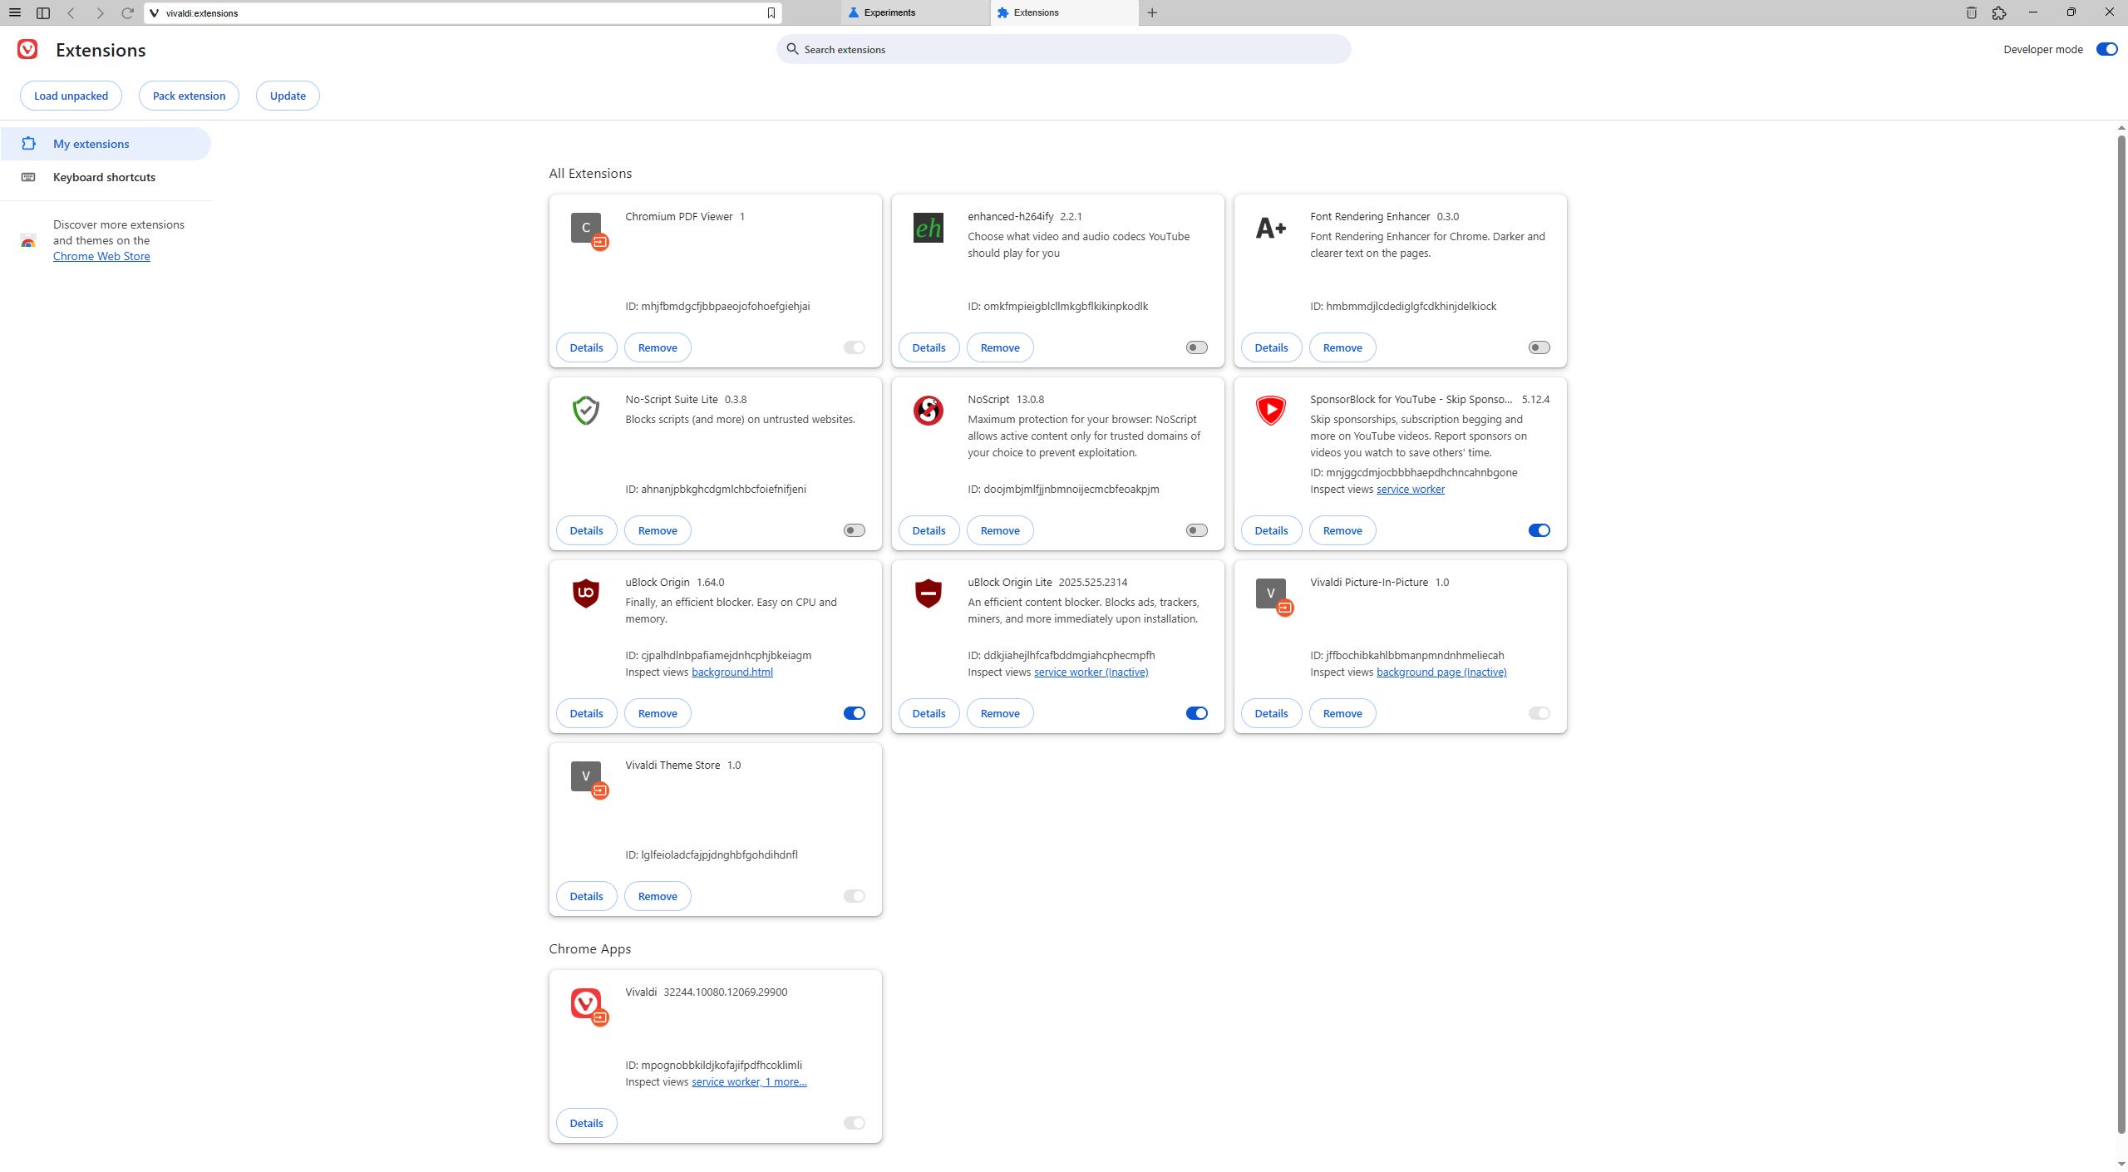The width and height of the screenshot is (2128, 1172).
Task: Open Details for No-Script Suite Lite
Action: point(586,530)
